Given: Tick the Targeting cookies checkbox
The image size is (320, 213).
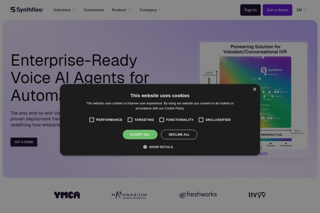Looking at the screenshot, I should [x=130, y=120].
